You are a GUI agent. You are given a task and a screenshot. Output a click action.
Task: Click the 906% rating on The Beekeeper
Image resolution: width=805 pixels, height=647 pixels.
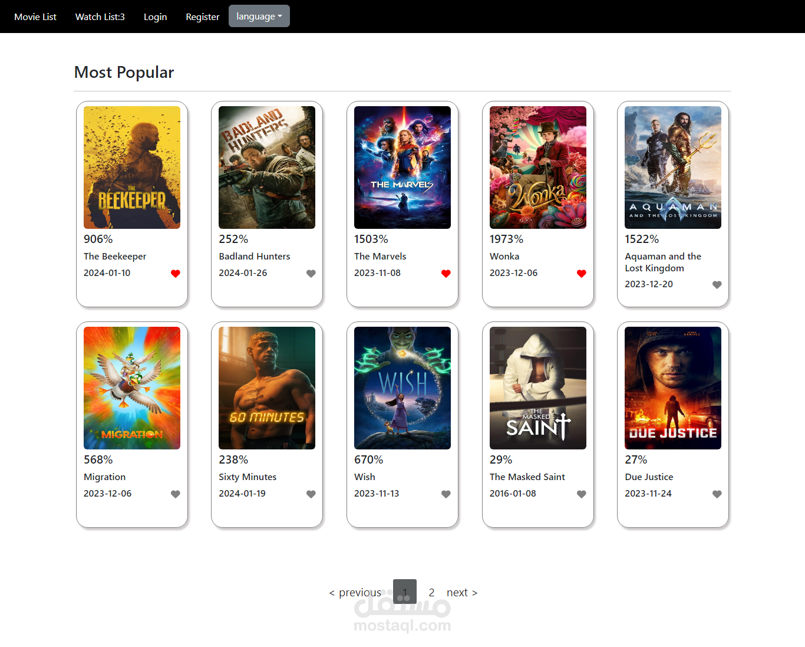pos(98,239)
